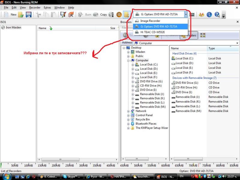Select Image Recorder from the list
This screenshot has width=240, height=180.
point(160,21)
